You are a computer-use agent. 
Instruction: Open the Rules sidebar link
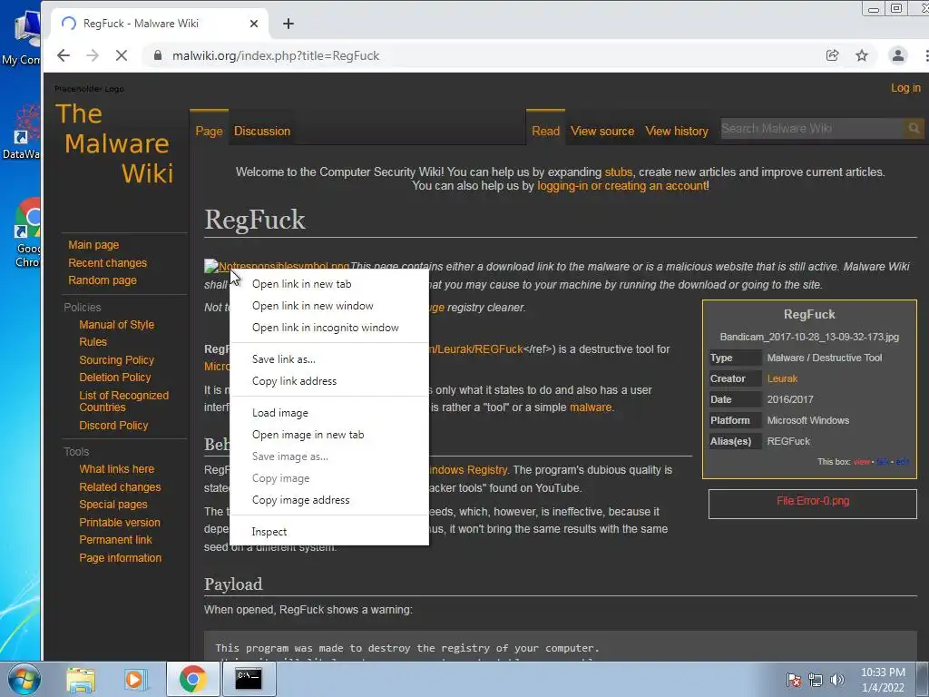[x=93, y=342]
